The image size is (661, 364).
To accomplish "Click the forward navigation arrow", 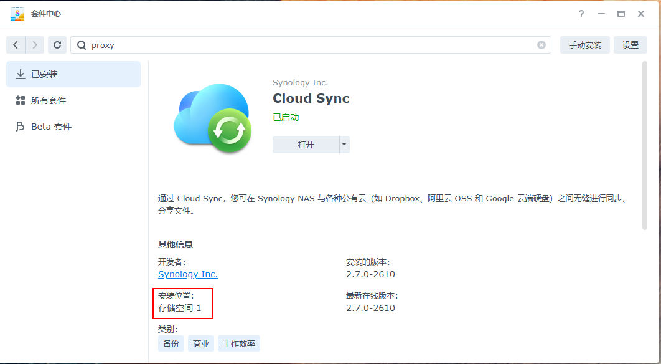I will click(x=35, y=45).
